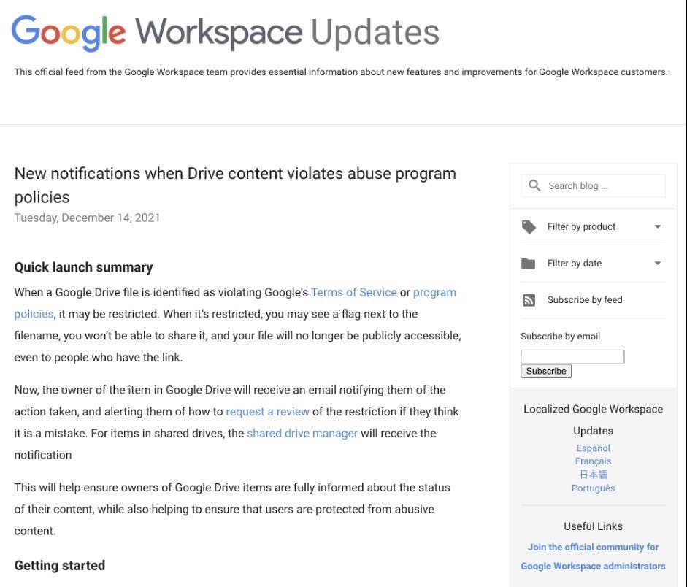This screenshot has height=587, width=687.
Task: Click the date Tuesday, December 14, 2021
Action: click(x=87, y=218)
